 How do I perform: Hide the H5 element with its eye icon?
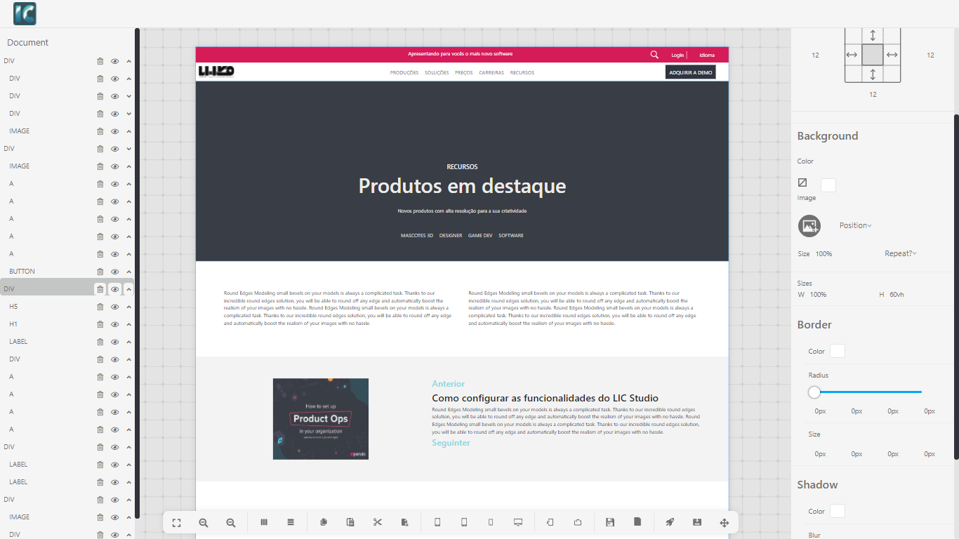(x=115, y=307)
